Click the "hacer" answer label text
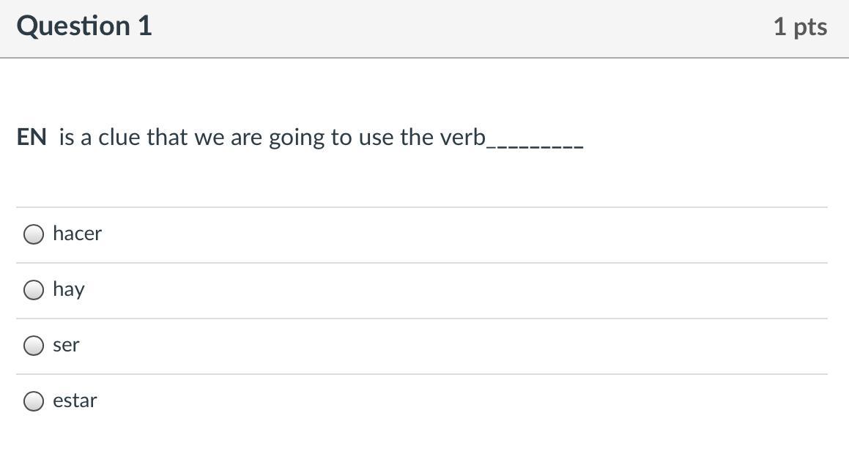Viewport: 849px width, 454px height. click(77, 234)
